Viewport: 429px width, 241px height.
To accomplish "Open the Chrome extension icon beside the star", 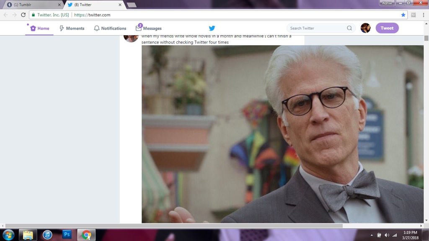I will tap(413, 15).
